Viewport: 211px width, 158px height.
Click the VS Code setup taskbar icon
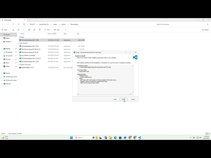point(139,138)
